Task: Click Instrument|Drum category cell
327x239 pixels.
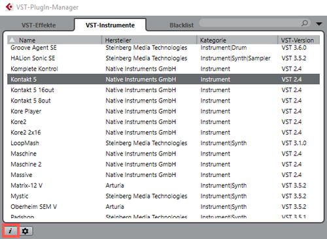Action: [x=224, y=48]
